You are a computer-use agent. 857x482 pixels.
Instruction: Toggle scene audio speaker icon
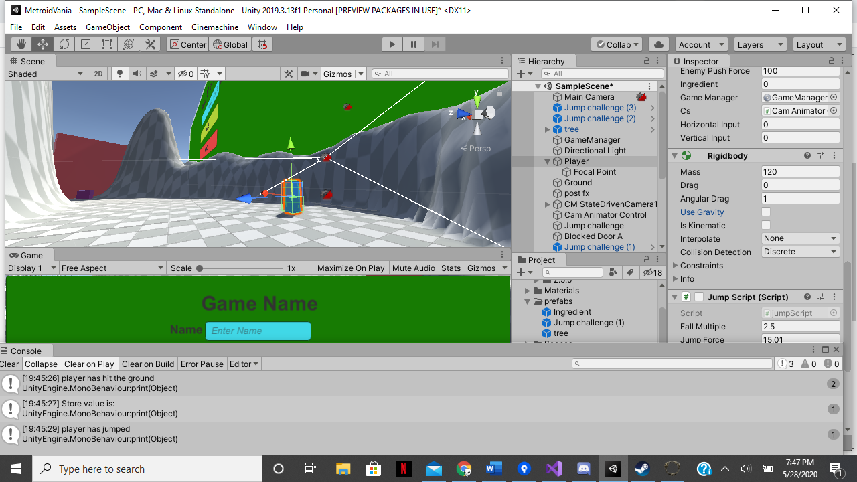[x=137, y=74]
